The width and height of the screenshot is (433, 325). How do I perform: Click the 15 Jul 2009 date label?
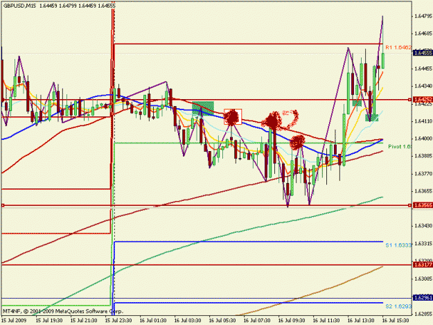14,321
